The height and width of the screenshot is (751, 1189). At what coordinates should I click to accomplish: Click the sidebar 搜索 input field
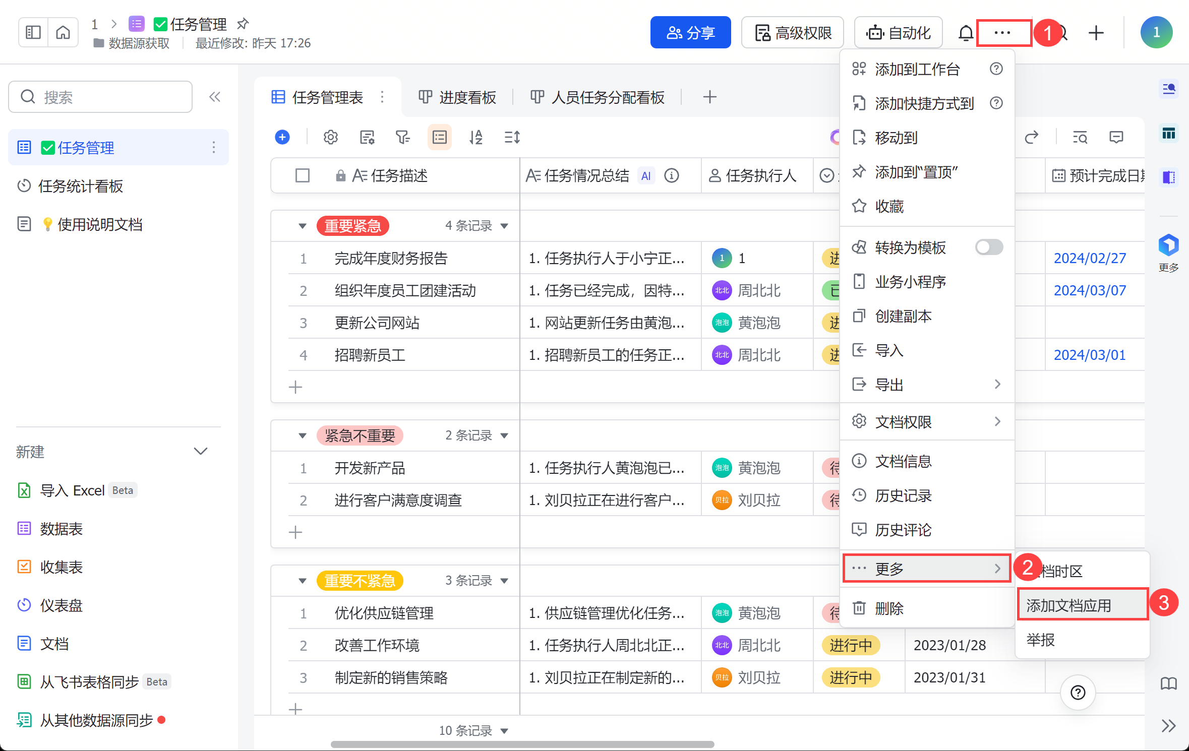[x=100, y=97]
